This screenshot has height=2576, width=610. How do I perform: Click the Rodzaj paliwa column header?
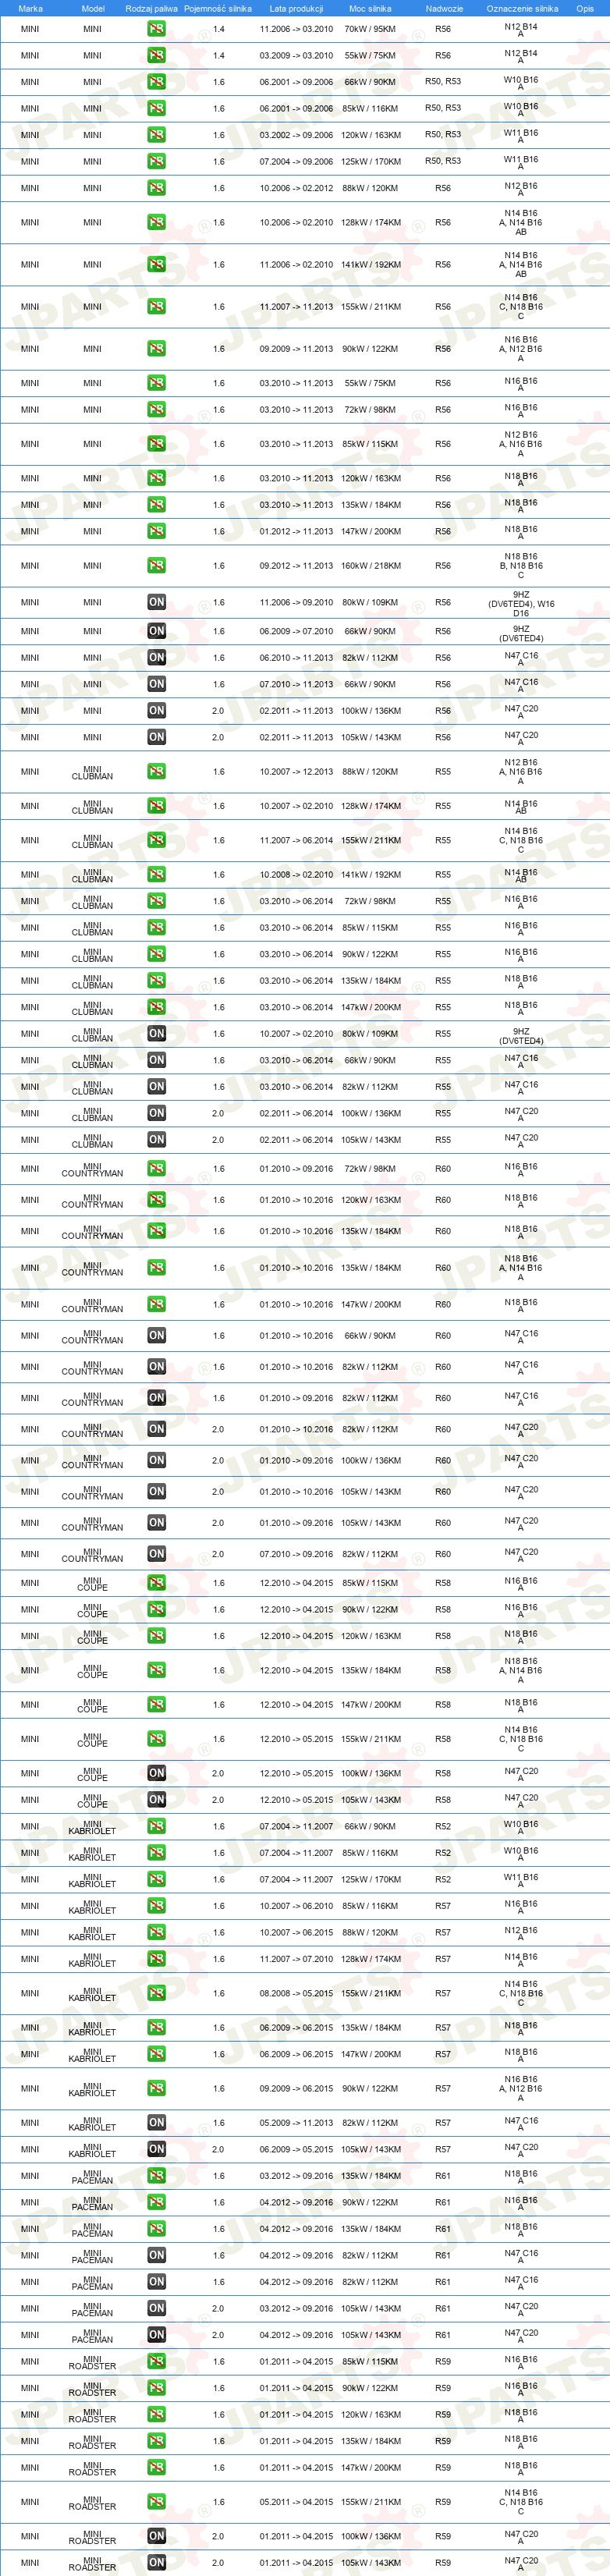(152, 8)
